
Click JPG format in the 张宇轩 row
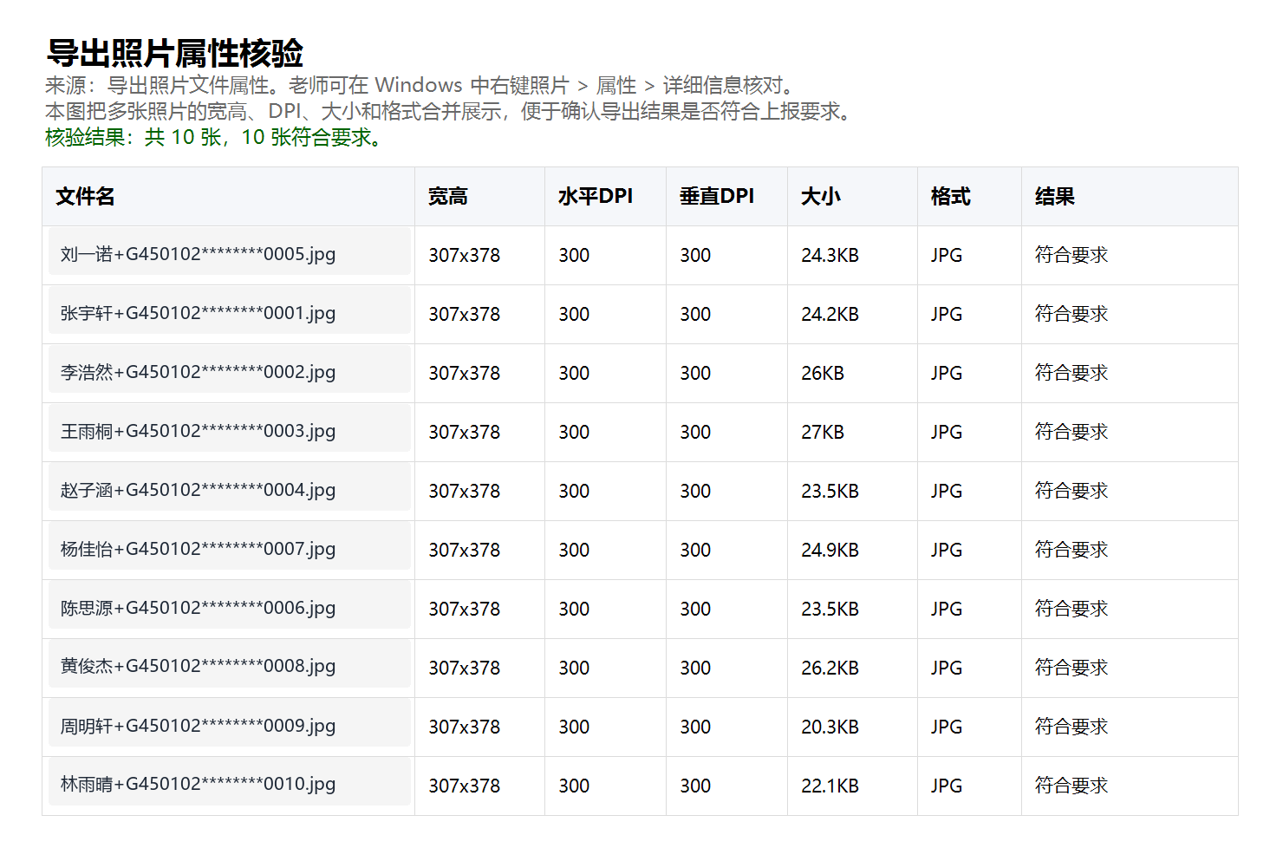pos(947,314)
